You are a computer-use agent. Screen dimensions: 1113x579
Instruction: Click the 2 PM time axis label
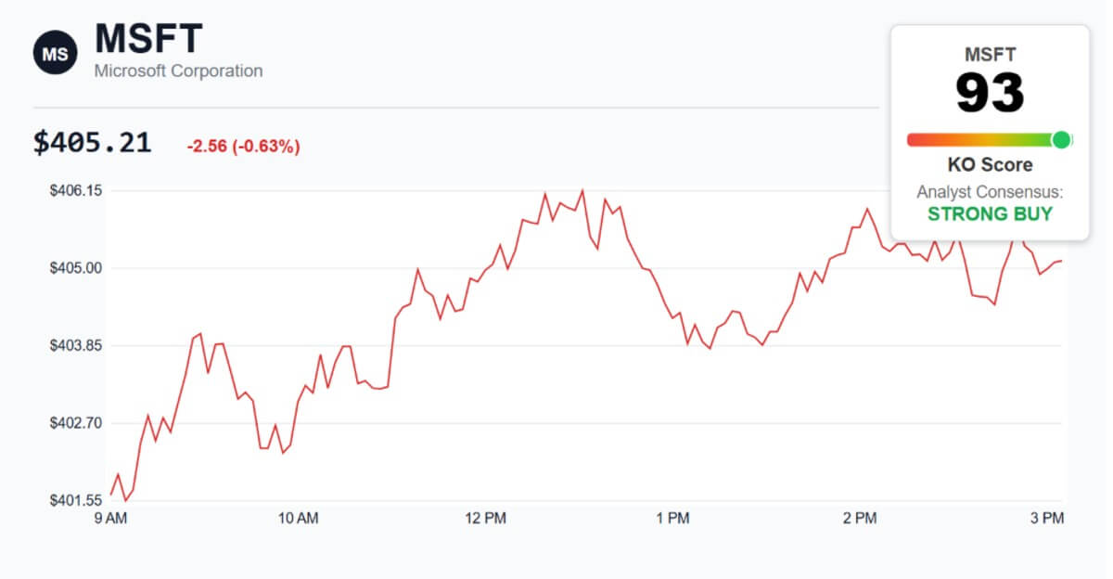860,519
